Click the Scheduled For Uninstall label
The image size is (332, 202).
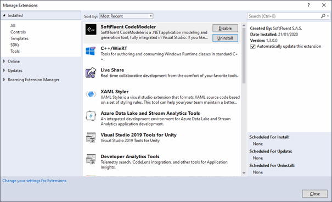(272, 165)
